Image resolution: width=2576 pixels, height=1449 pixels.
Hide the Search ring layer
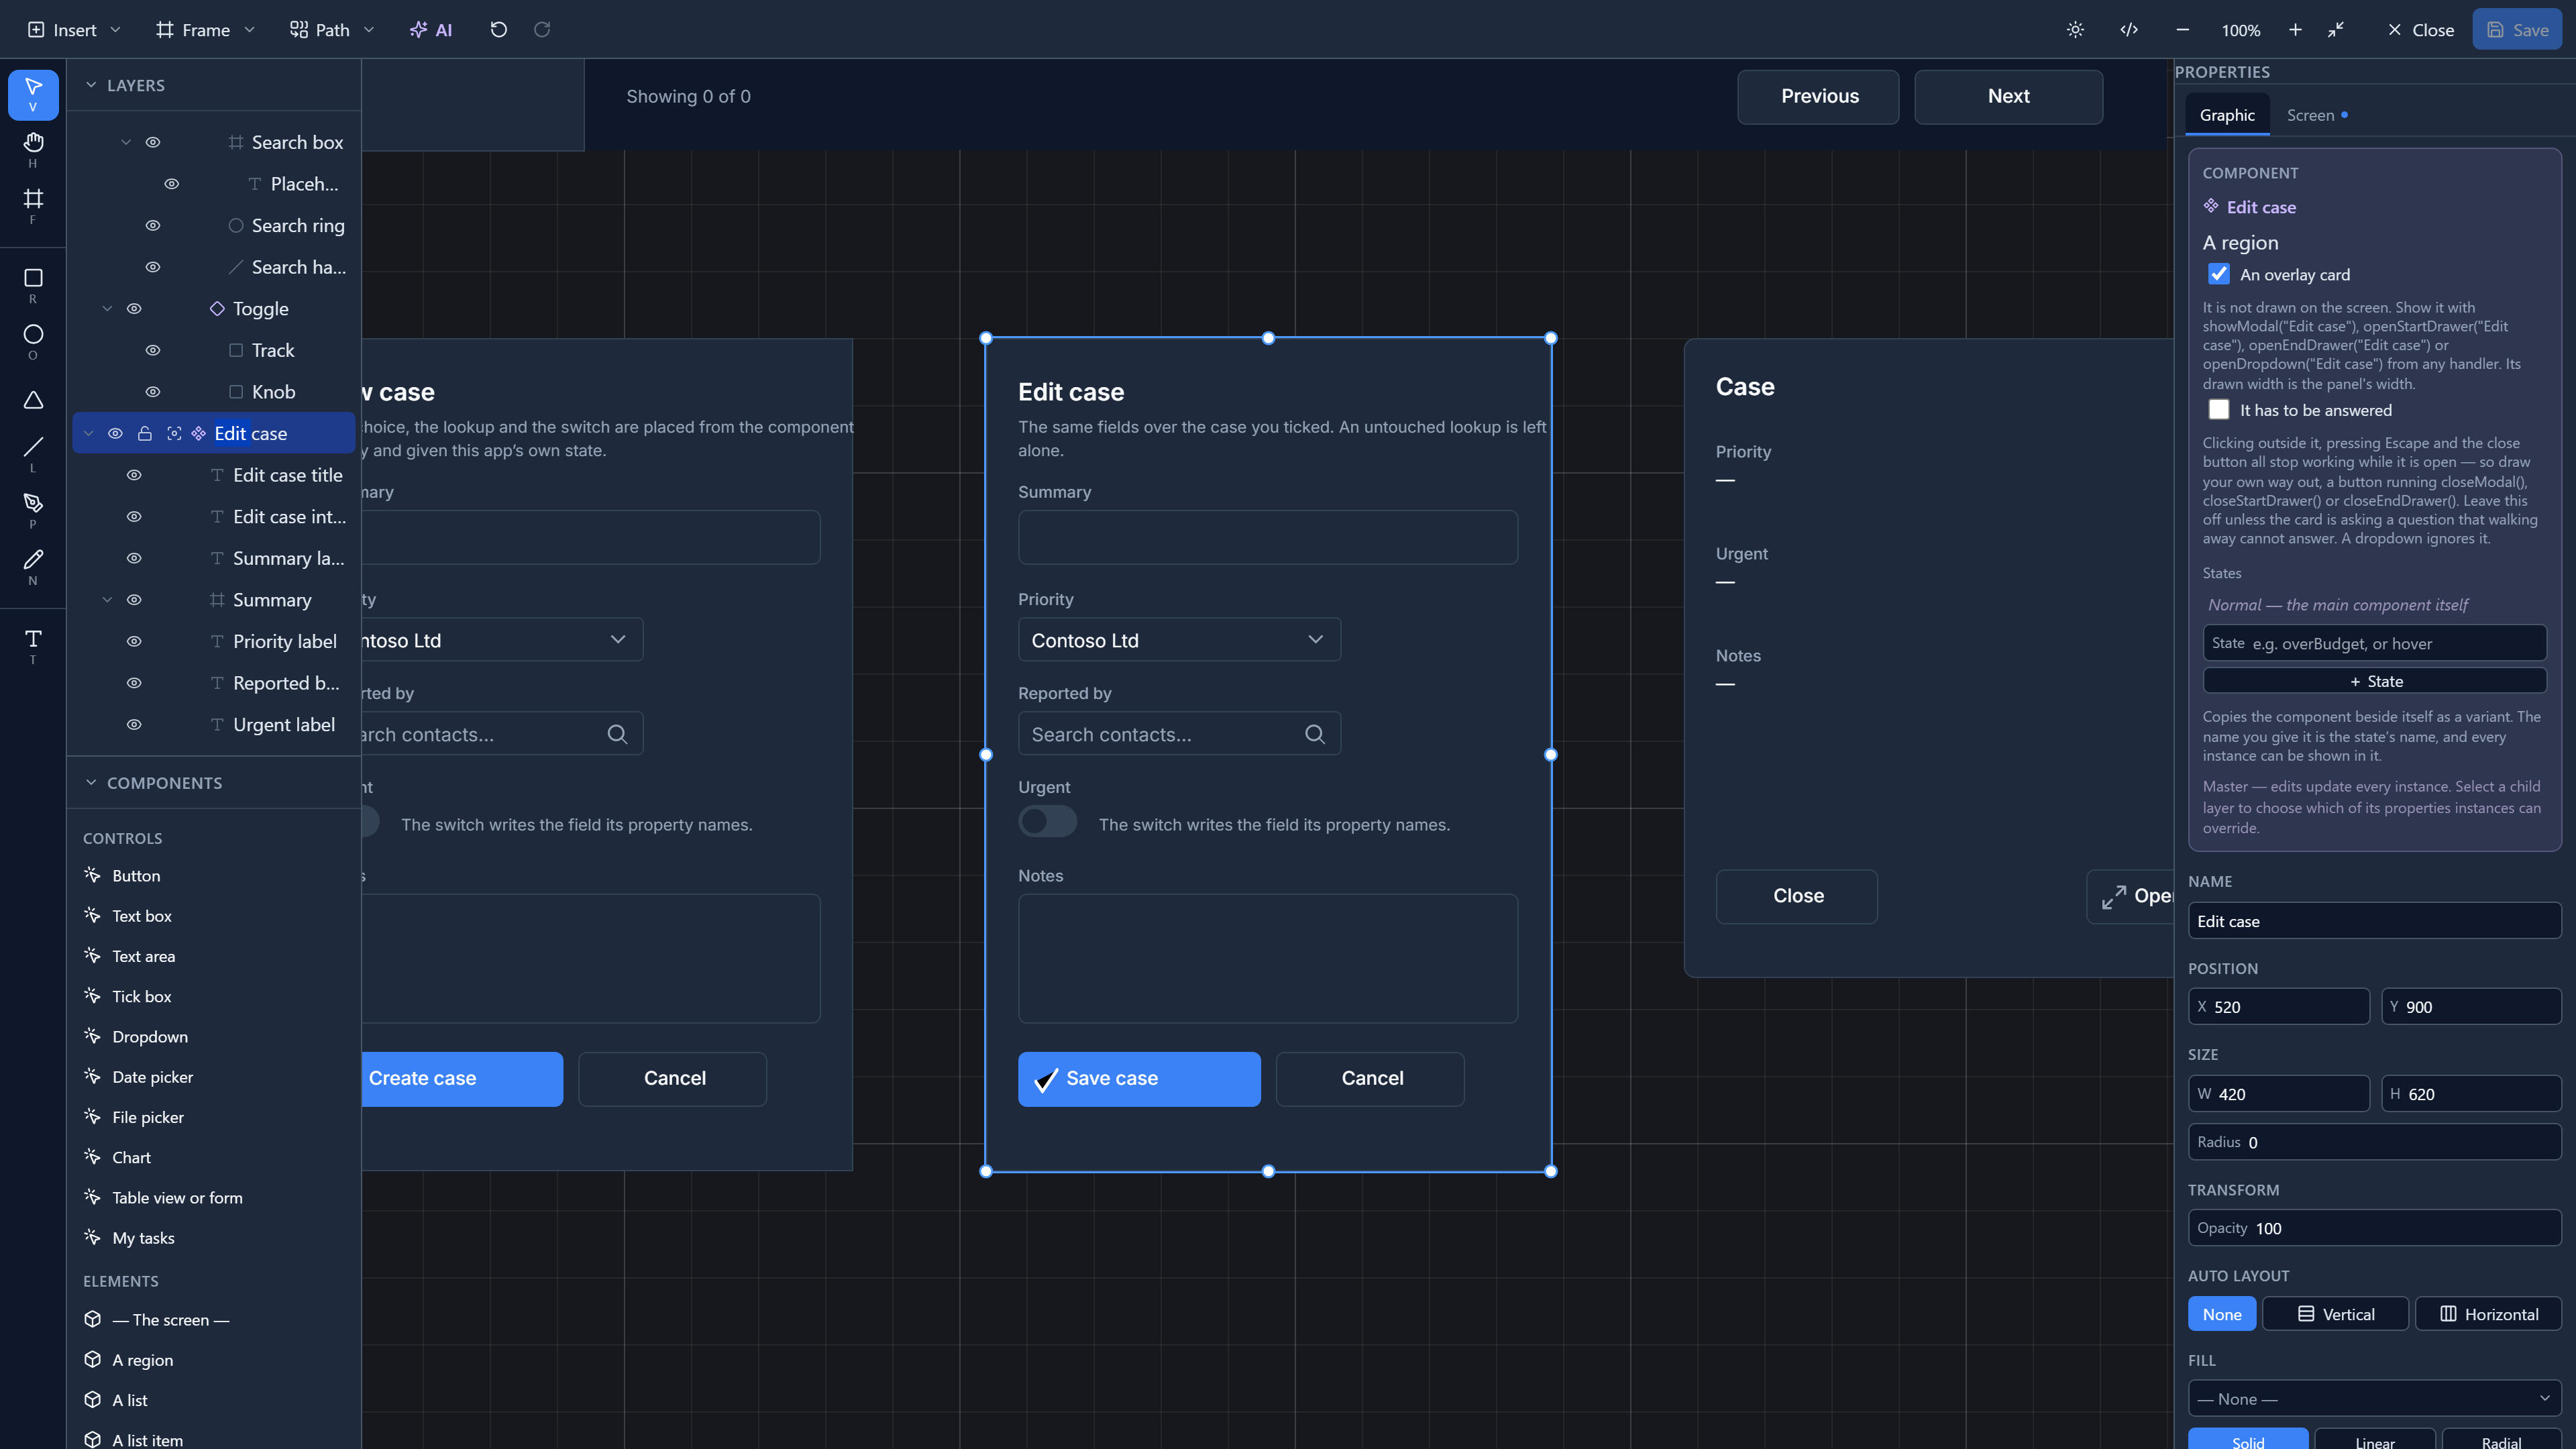pos(153,225)
